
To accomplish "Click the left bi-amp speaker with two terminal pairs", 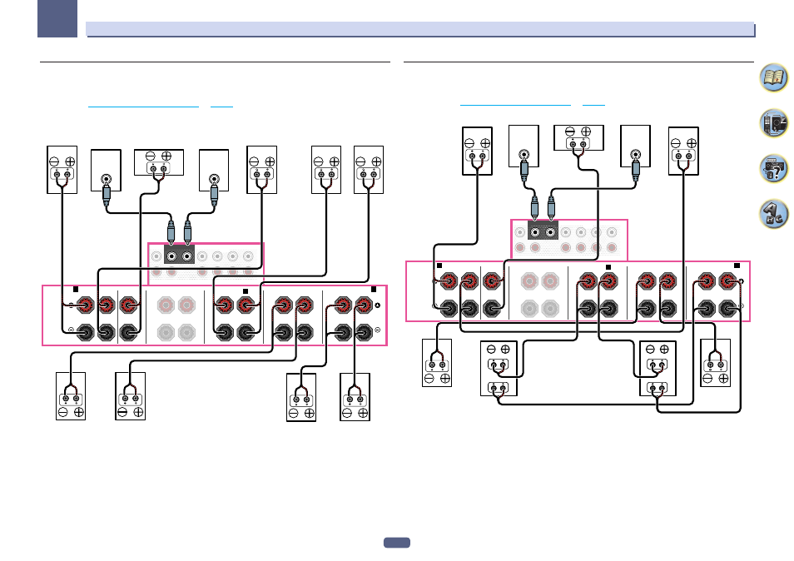I will click(499, 369).
